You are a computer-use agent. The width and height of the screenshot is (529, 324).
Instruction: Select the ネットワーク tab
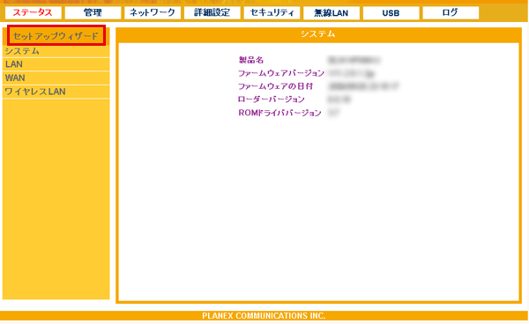[x=153, y=13]
